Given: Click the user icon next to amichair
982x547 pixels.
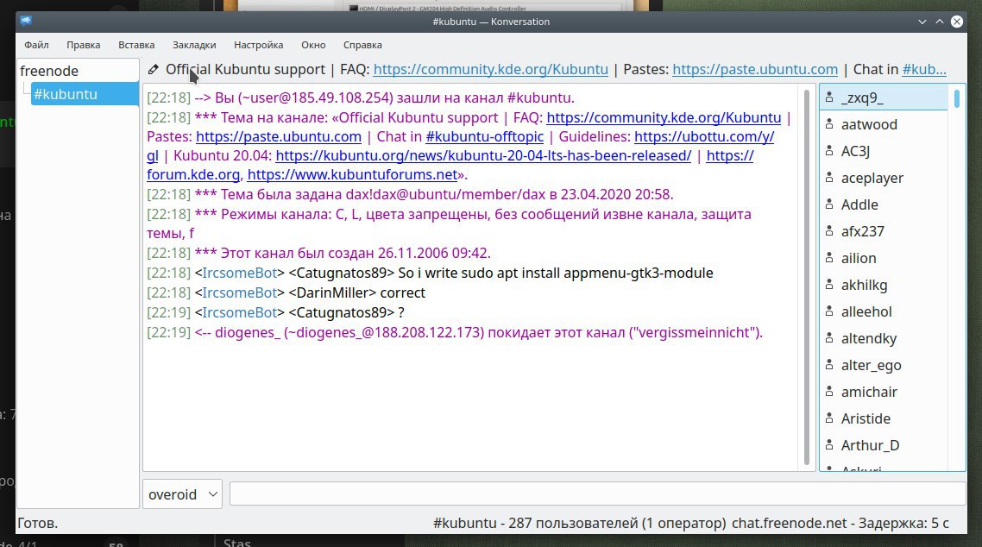Looking at the screenshot, I should [x=829, y=392].
